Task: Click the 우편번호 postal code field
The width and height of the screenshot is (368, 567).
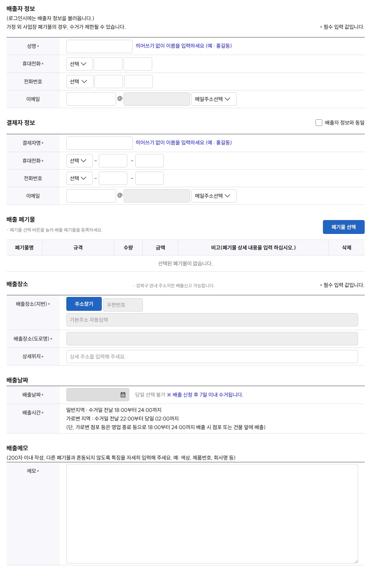Action: tap(123, 304)
